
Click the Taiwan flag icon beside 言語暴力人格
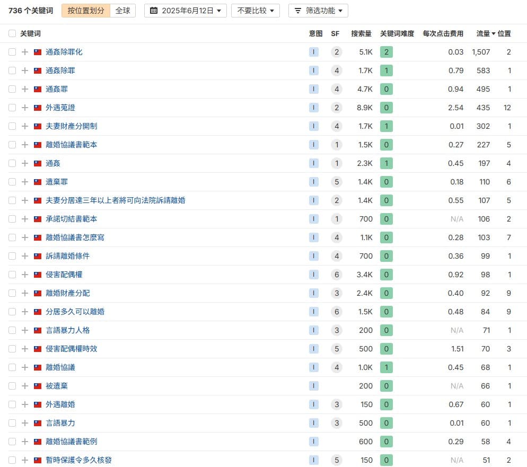click(38, 330)
